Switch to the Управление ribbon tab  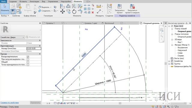point(53,1)
